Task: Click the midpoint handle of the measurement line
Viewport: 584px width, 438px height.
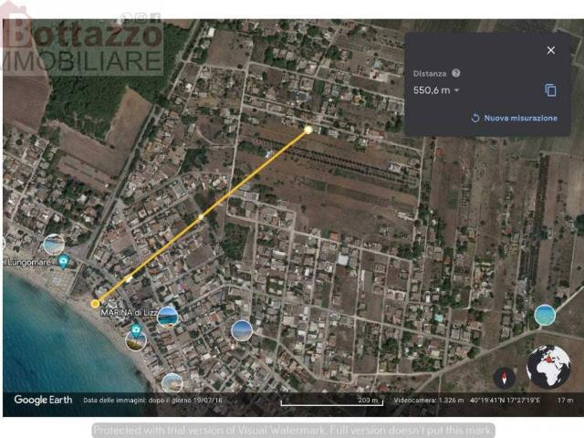Action: point(201,217)
